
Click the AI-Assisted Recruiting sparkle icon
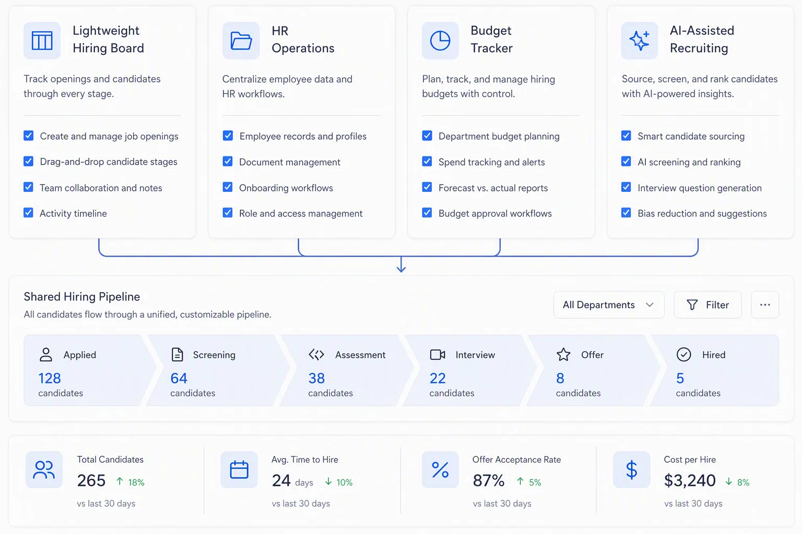tap(640, 40)
